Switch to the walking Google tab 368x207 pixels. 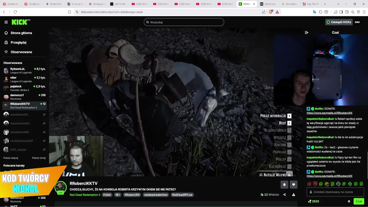click(290, 4)
